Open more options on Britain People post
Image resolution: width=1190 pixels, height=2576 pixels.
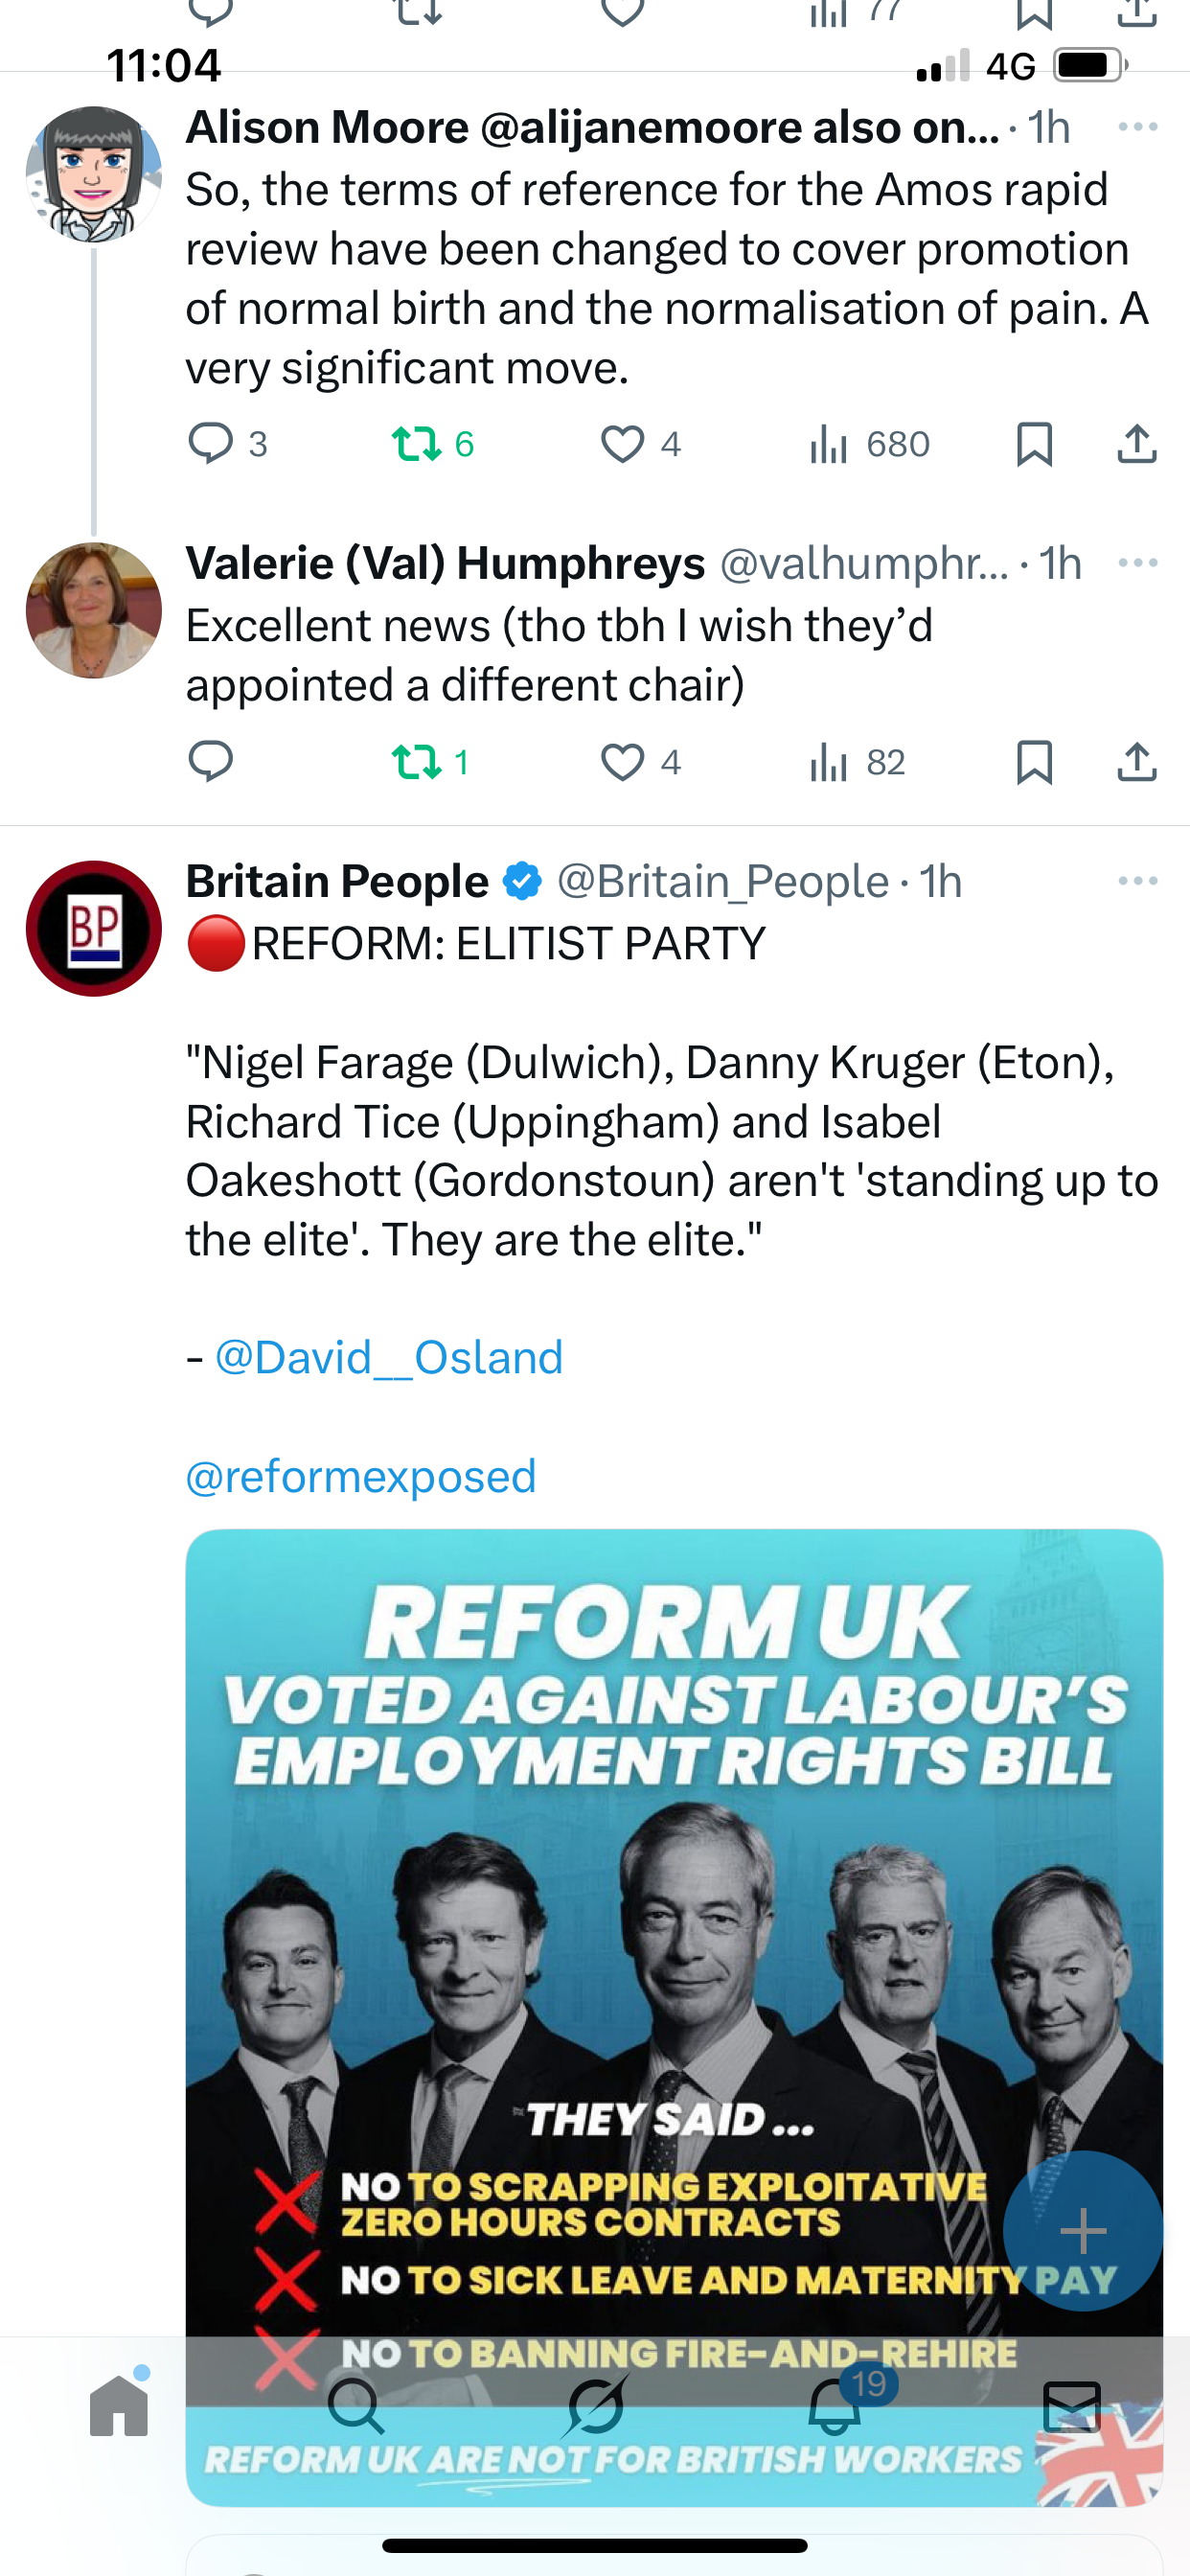[x=1138, y=881]
